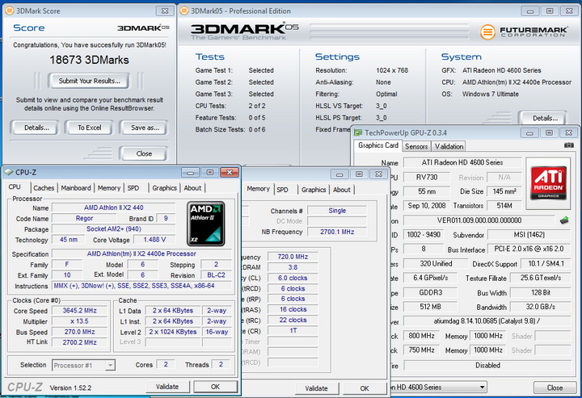The image size is (582, 398).
Task: Open system Details in 3DMark05 window
Action: click(543, 118)
